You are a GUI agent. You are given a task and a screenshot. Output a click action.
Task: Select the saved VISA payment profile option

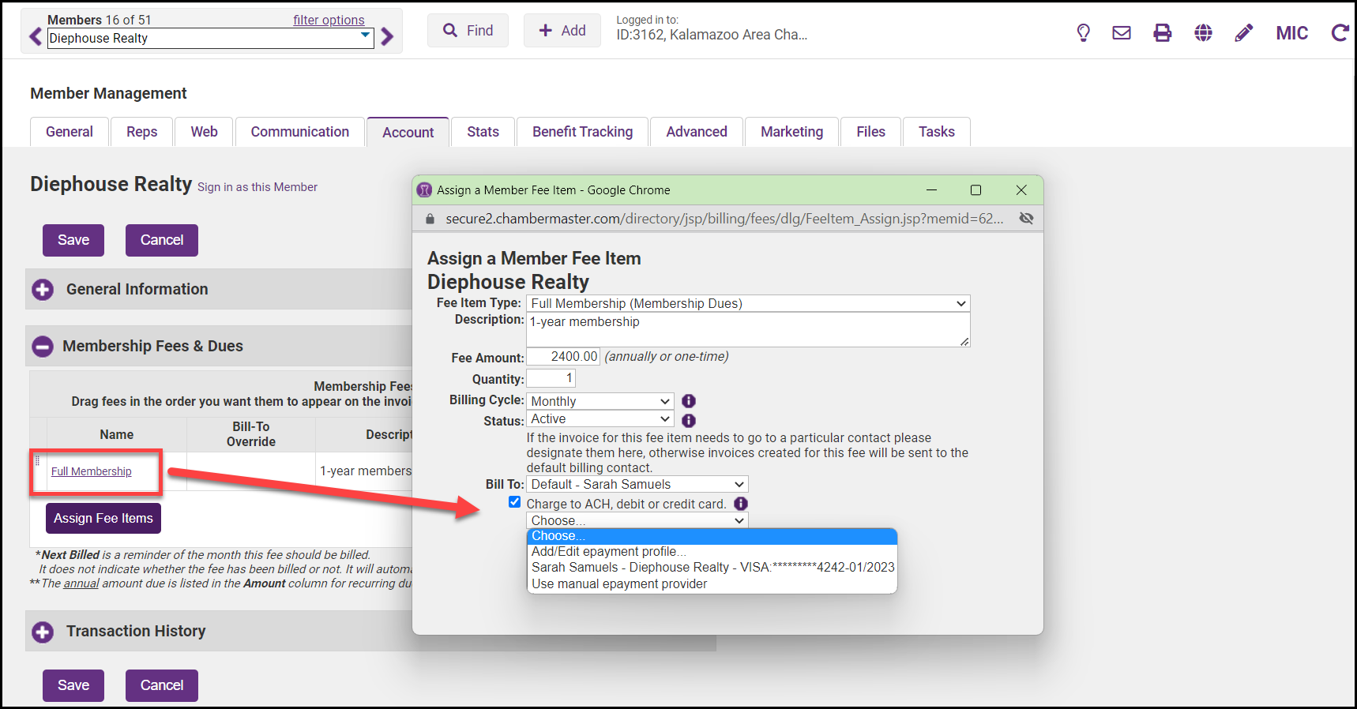712,568
